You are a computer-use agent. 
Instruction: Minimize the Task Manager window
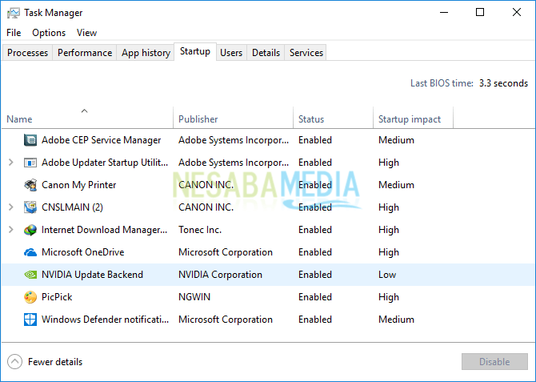coord(444,13)
